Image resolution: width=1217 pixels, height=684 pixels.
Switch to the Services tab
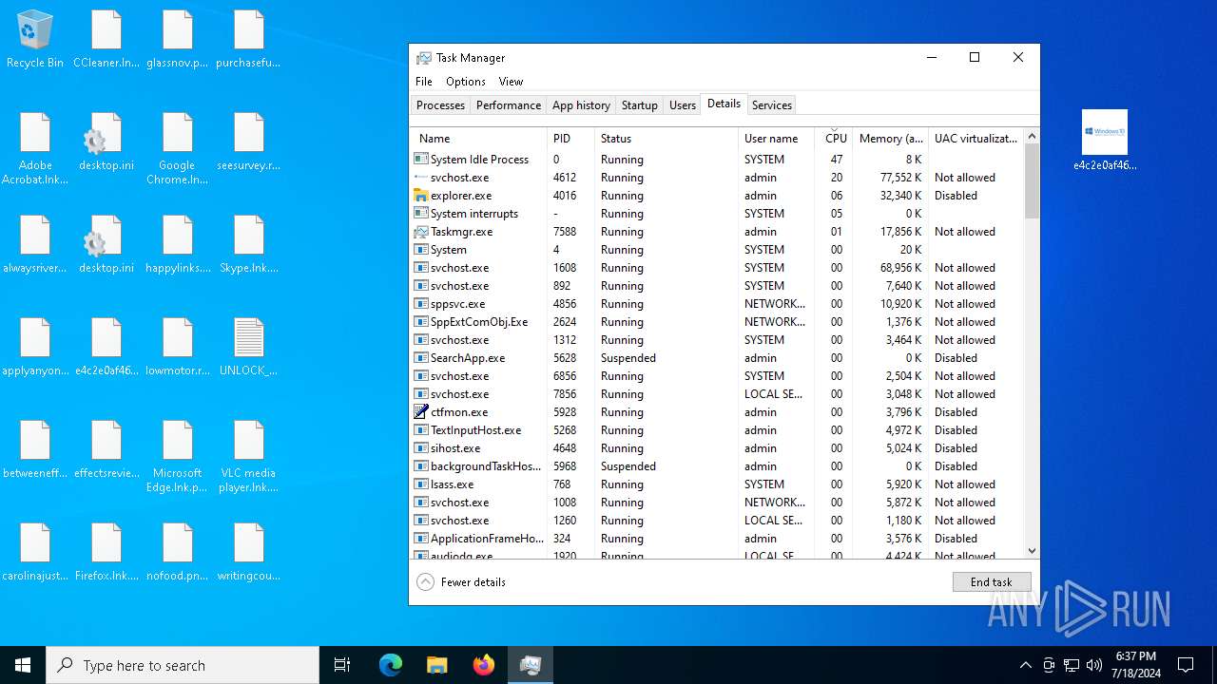point(771,105)
